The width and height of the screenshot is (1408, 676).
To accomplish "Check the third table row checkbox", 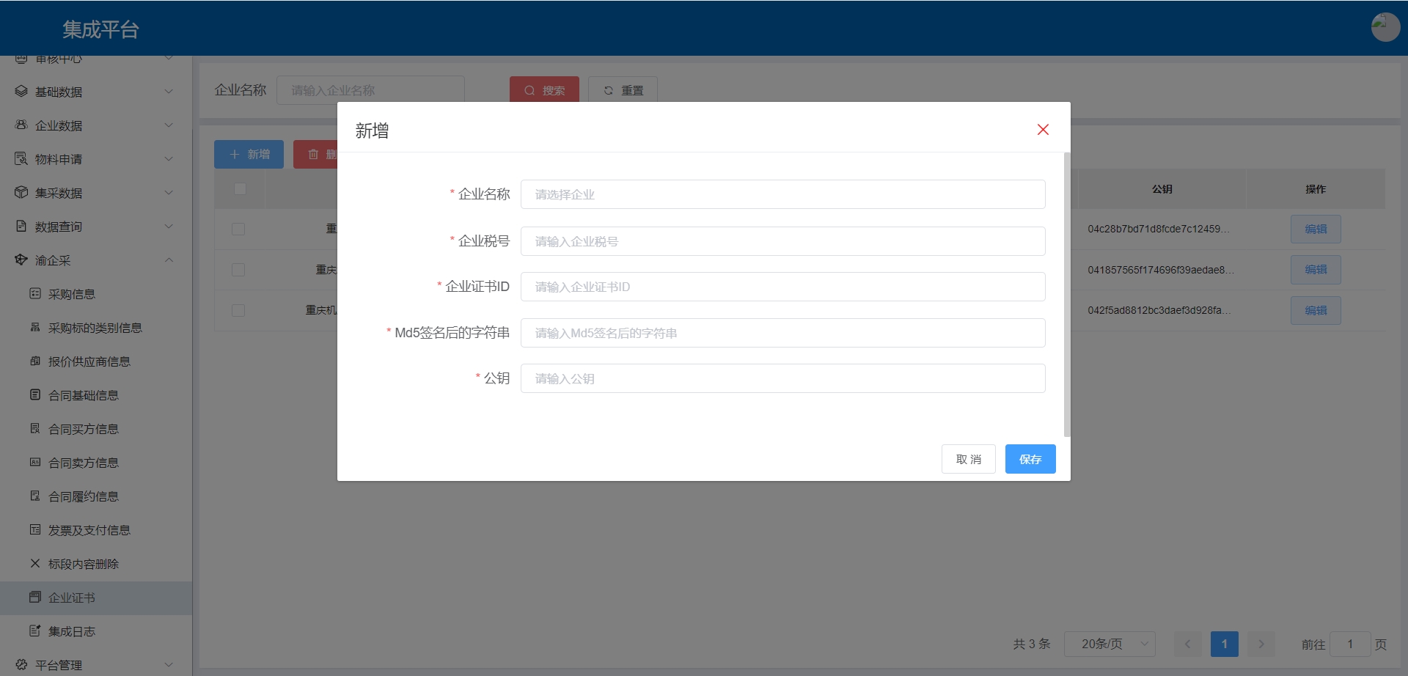I will click(238, 310).
